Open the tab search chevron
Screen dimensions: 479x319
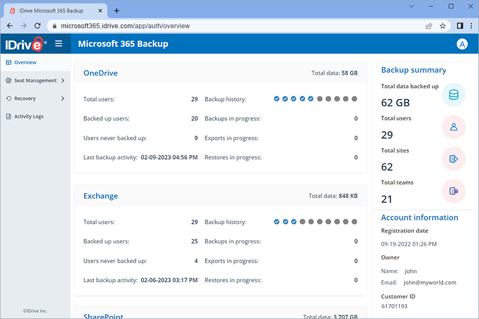pyautogui.click(x=411, y=6)
